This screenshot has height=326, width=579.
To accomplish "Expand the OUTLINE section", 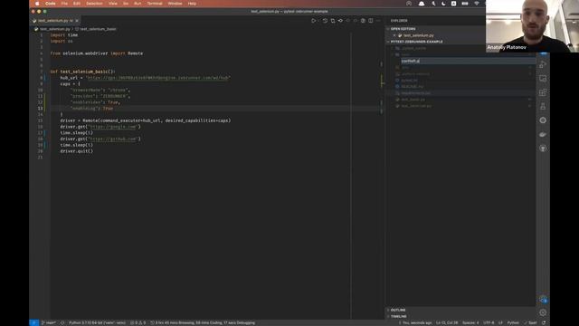I will coord(398,310).
